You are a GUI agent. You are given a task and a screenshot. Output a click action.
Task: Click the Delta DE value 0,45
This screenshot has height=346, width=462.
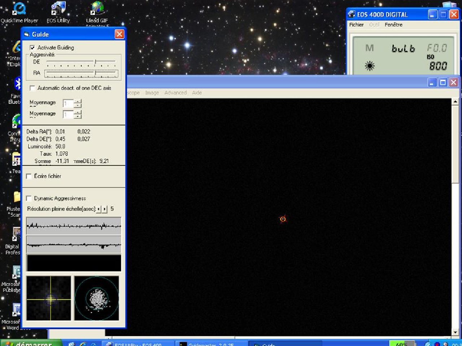[60, 139]
